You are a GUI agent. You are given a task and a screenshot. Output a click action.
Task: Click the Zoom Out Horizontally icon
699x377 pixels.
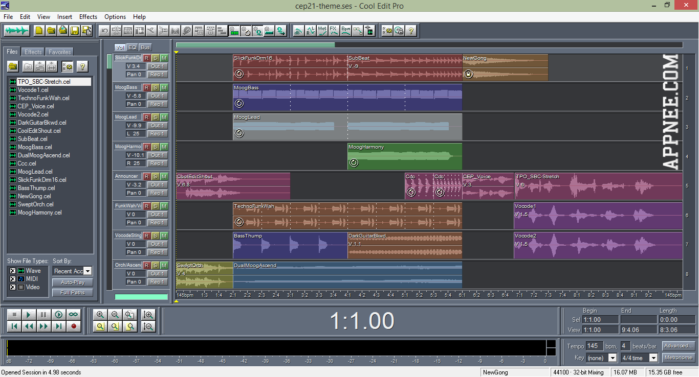point(115,315)
